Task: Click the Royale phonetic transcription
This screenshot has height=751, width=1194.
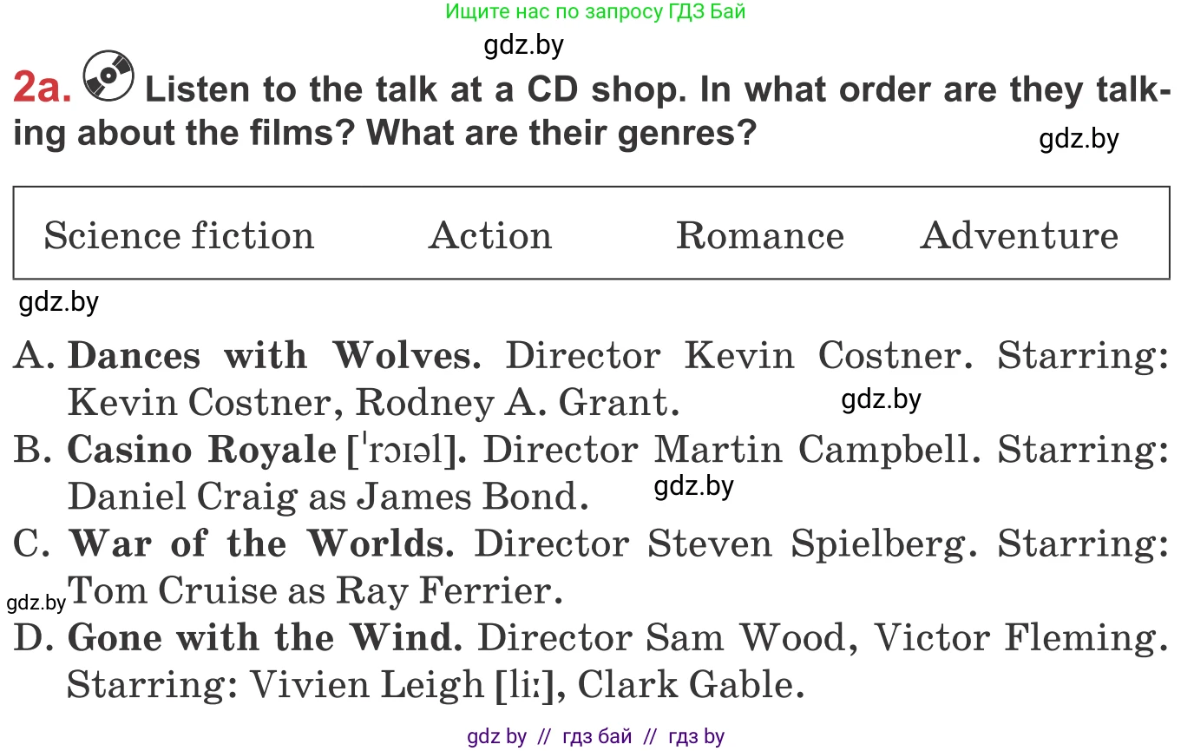Action: click(x=407, y=450)
